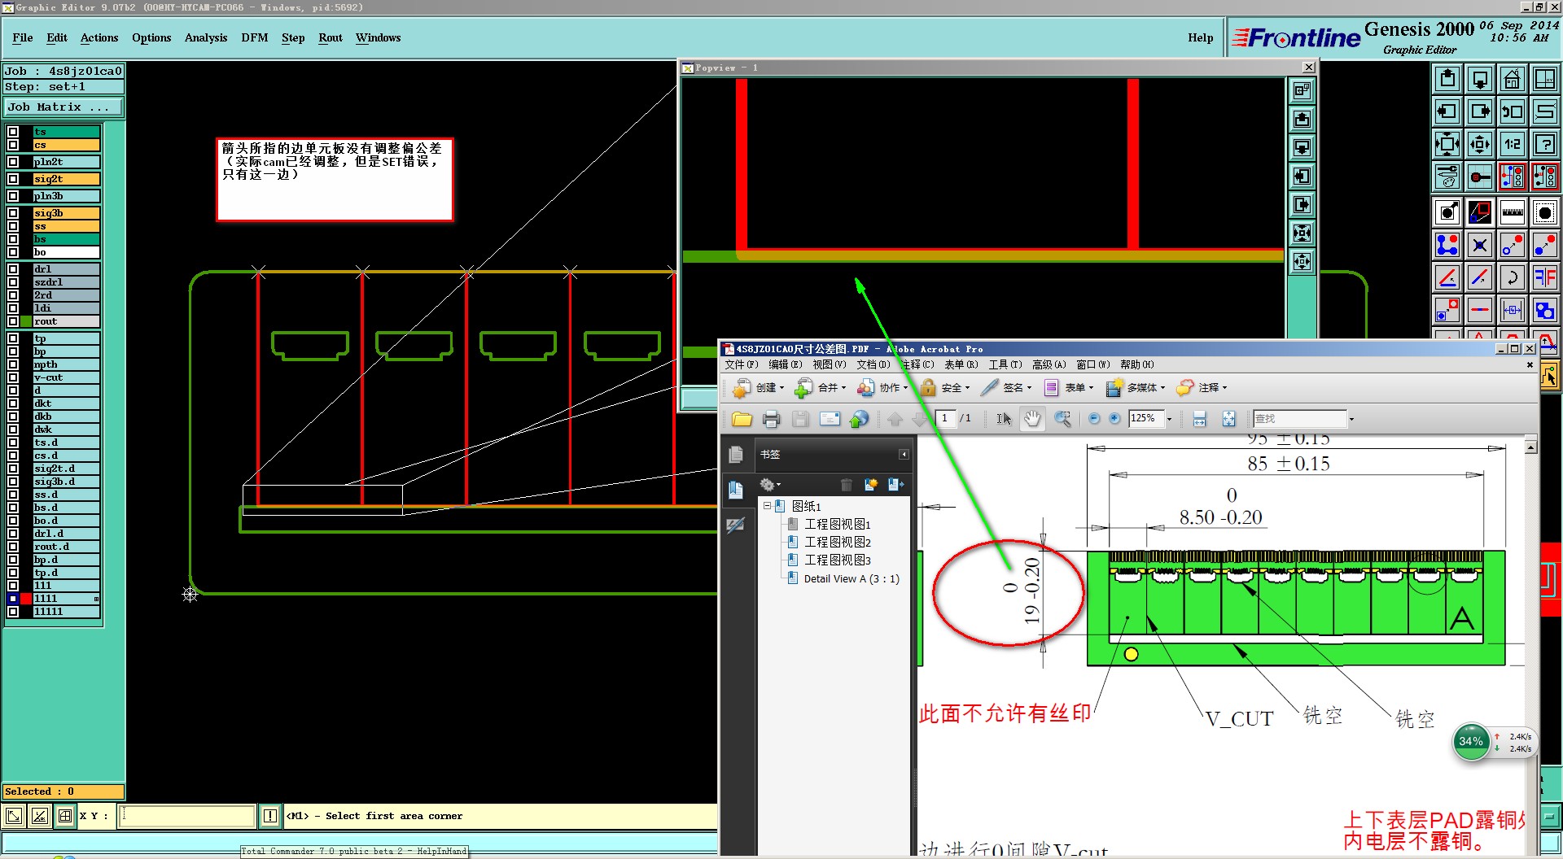Click the Acrobat page number field
The image size is (1563, 859).
[944, 418]
